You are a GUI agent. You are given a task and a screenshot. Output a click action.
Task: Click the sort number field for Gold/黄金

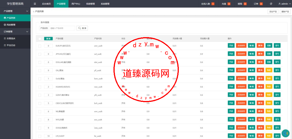point(48,79)
